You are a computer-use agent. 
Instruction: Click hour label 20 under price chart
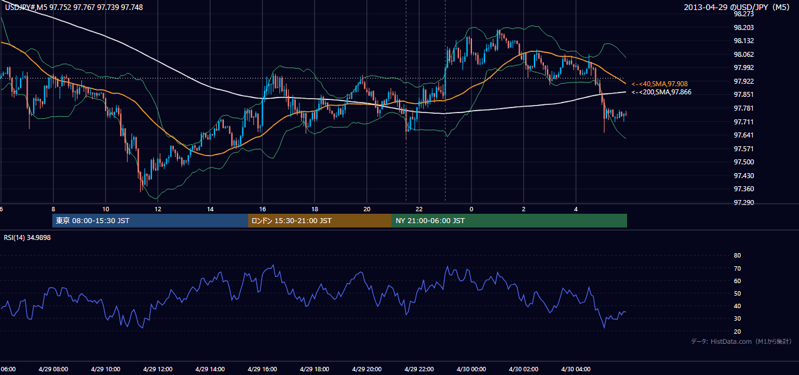(x=367, y=209)
